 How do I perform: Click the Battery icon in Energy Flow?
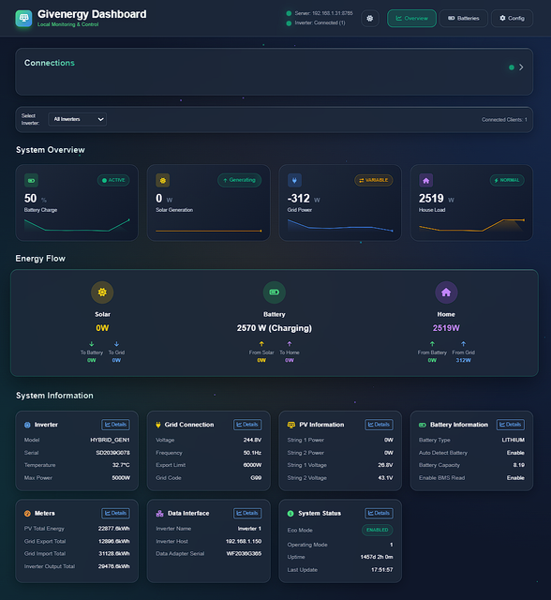(x=275, y=292)
